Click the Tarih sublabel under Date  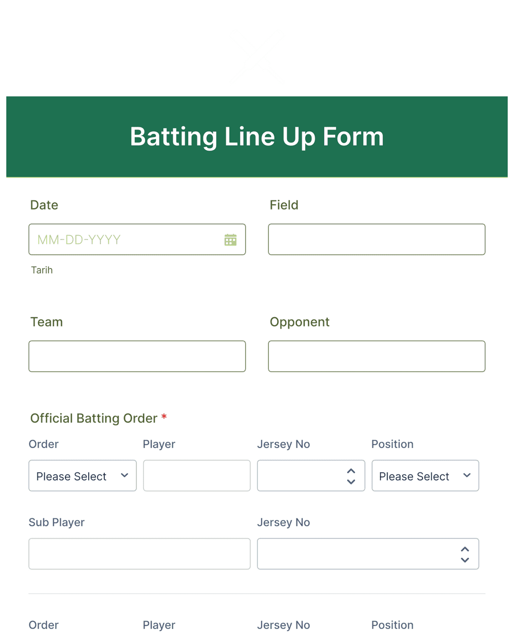click(42, 270)
